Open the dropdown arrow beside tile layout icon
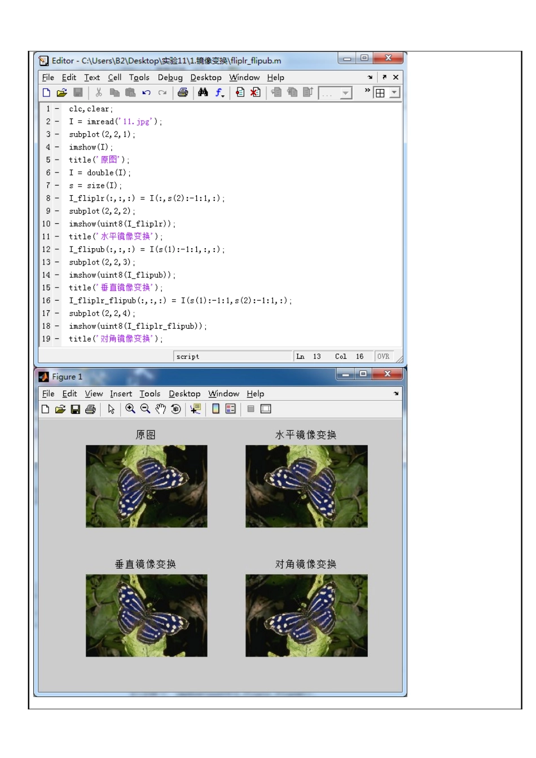 coord(395,93)
